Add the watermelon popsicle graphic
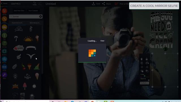The image size is (181, 102). [x=25, y=86]
